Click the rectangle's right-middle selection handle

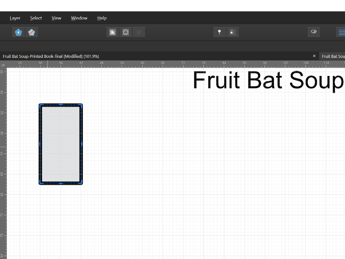coord(82,144)
